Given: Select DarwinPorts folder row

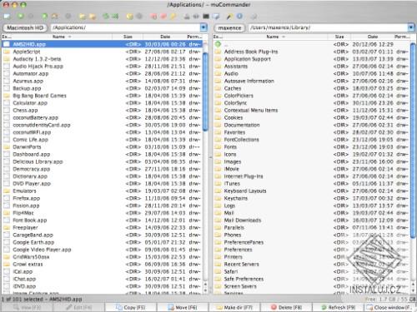Looking at the screenshot, I should (103, 147).
